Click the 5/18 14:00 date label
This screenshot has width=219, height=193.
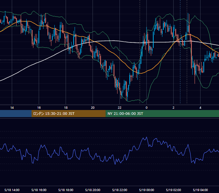12,190
